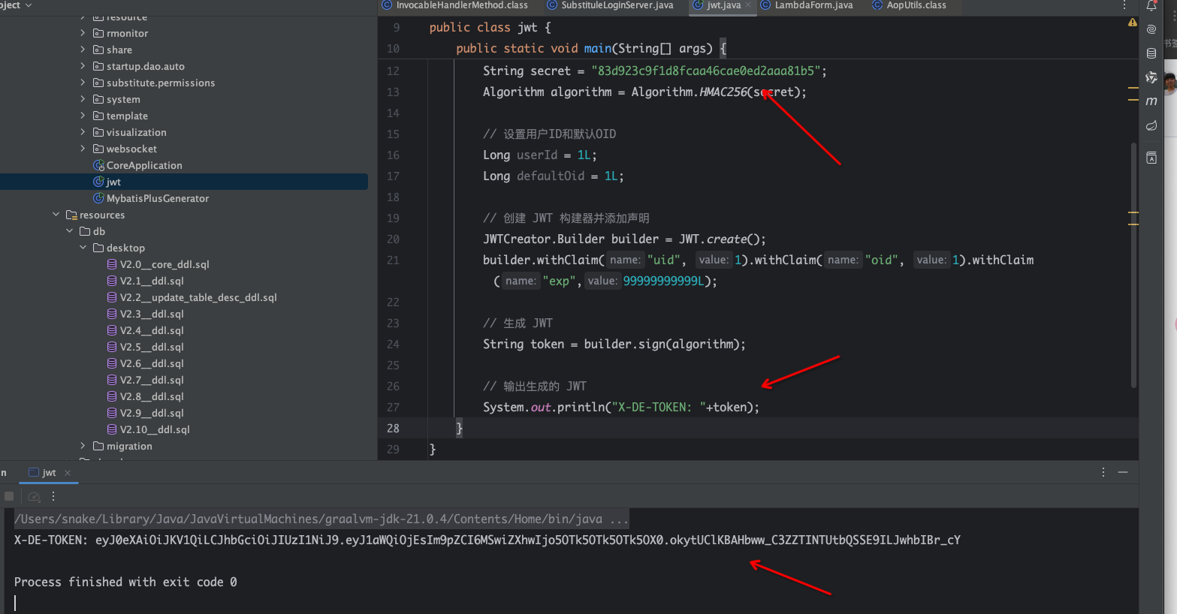This screenshot has width=1177, height=614.
Task: Open the Database tool window
Action: [x=1151, y=53]
